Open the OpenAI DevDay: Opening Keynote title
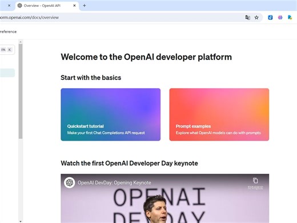Screen dimensions: 297x223 pyautogui.click(x=114, y=182)
